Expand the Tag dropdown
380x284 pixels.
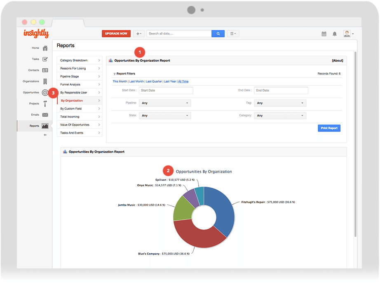pyautogui.click(x=280, y=103)
